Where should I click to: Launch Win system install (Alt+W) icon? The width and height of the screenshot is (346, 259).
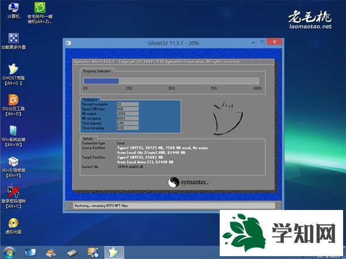coord(13,136)
